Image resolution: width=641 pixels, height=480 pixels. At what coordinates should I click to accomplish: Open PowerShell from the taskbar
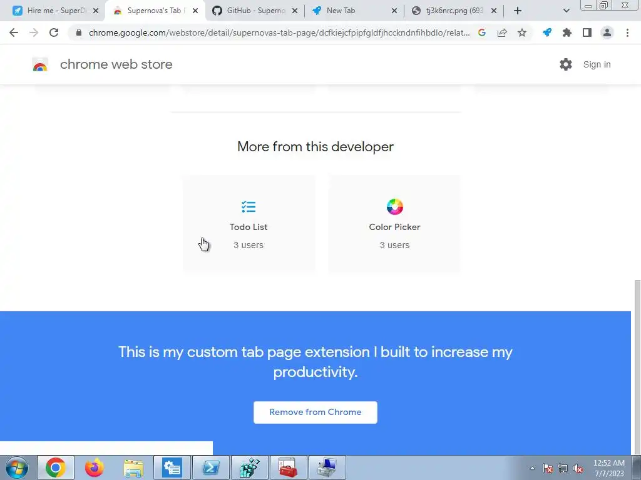(x=211, y=467)
